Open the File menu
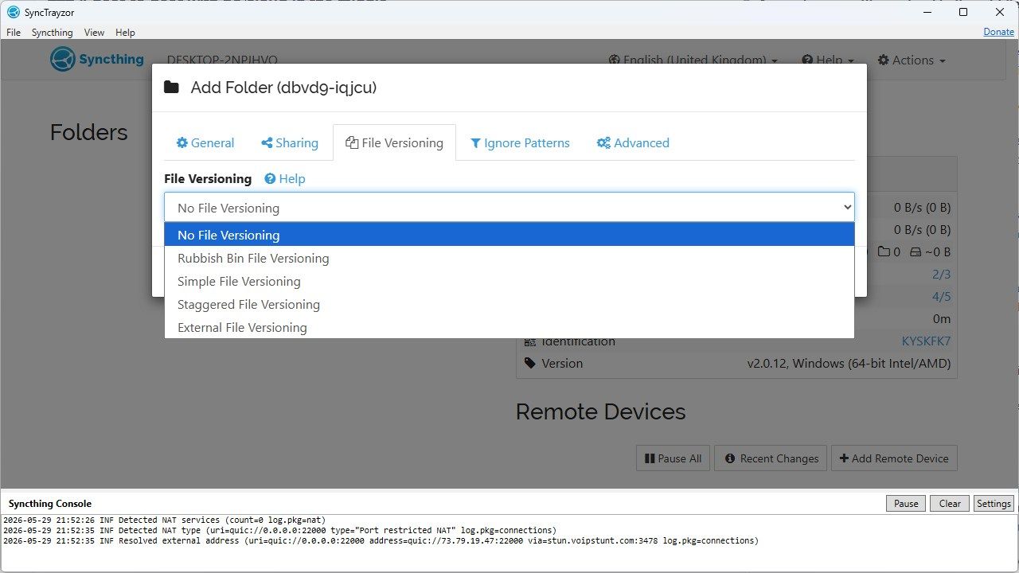Screen dimensions: 1019x573 (x=14, y=33)
